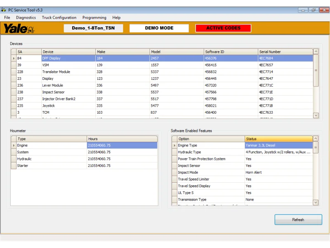This screenshot has height=248, width=330.
Task: Select the Impact Mode option row
Action: click(x=242, y=172)
